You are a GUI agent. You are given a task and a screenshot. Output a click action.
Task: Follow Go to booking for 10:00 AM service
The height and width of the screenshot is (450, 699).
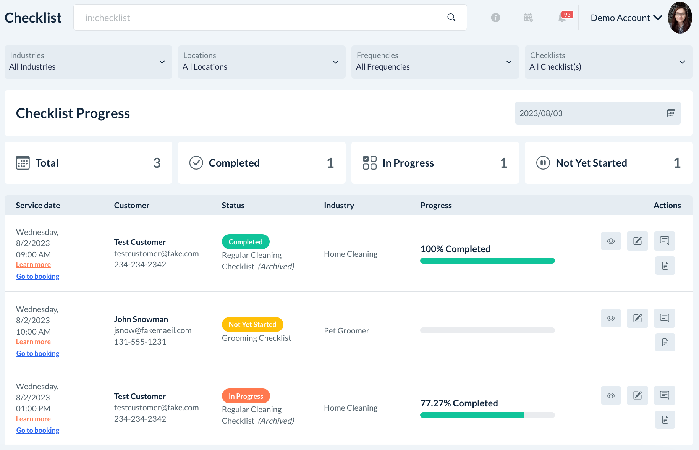click(x=38, y=353)
